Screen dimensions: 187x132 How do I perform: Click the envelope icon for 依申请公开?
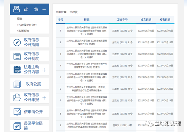[x=17, y=112]
